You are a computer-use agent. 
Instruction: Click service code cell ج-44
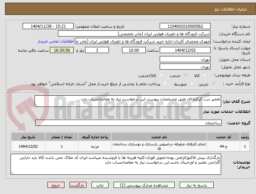(x=223, y=146)
